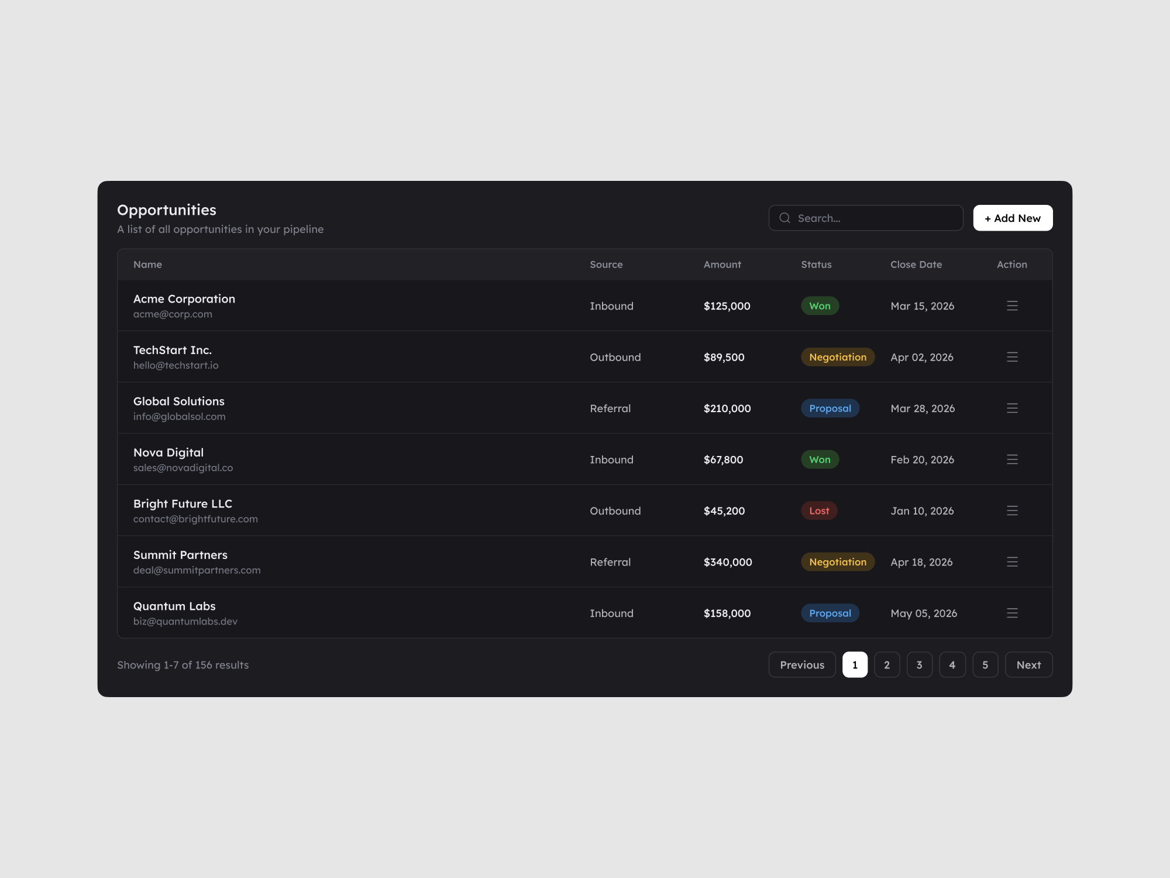Click the Lost status badge

[819, 510]
